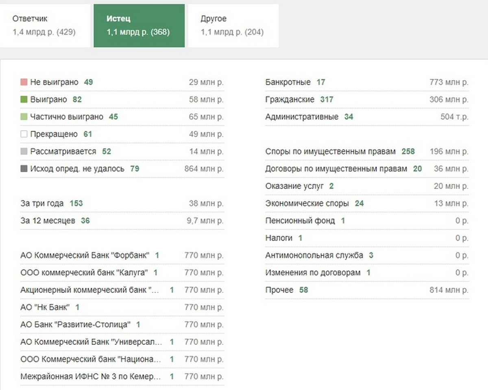The image size is (488, 390).
Task: Click the 36 млн р. amount
Action: pos(451,169)
